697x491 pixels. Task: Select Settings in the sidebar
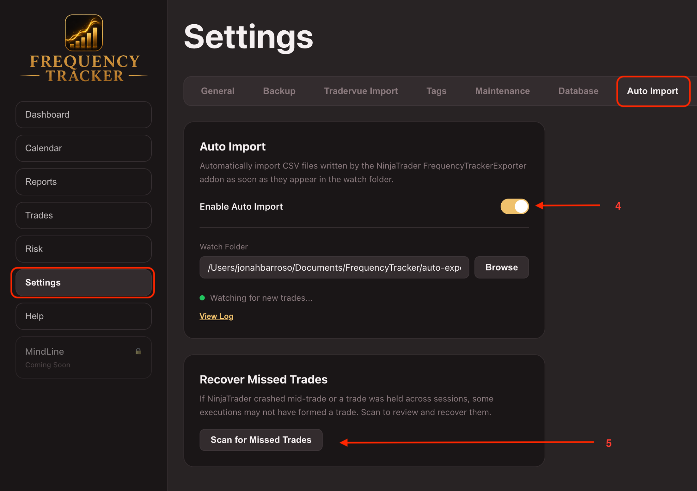click(x=84, y=283)
